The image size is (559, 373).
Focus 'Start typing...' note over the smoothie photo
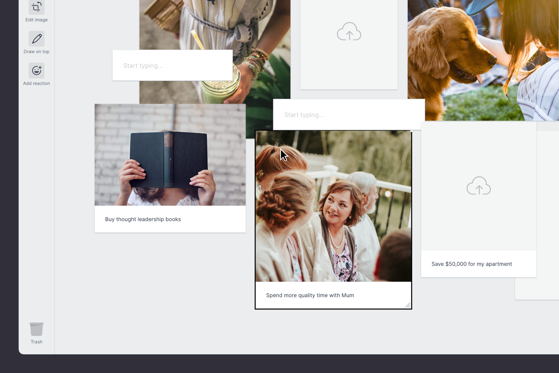(x=173, y=66)
